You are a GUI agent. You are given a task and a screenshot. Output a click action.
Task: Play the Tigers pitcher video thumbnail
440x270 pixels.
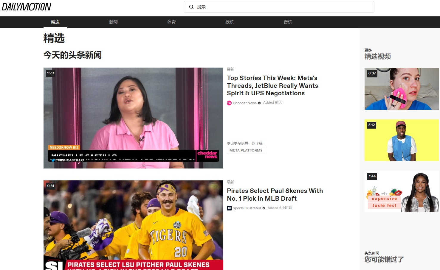point(133,225)
